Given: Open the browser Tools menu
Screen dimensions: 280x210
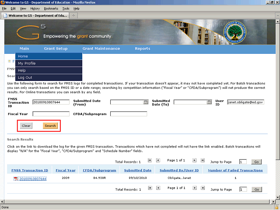Looking at the screenshot, I should pos(66,9).
